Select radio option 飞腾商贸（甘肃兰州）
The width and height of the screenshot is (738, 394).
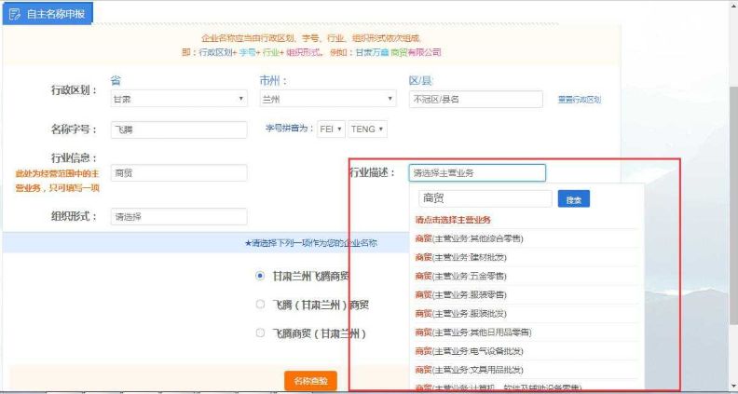[260, 333]
